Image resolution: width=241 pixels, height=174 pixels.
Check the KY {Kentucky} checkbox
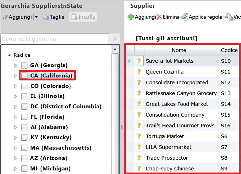24,137
